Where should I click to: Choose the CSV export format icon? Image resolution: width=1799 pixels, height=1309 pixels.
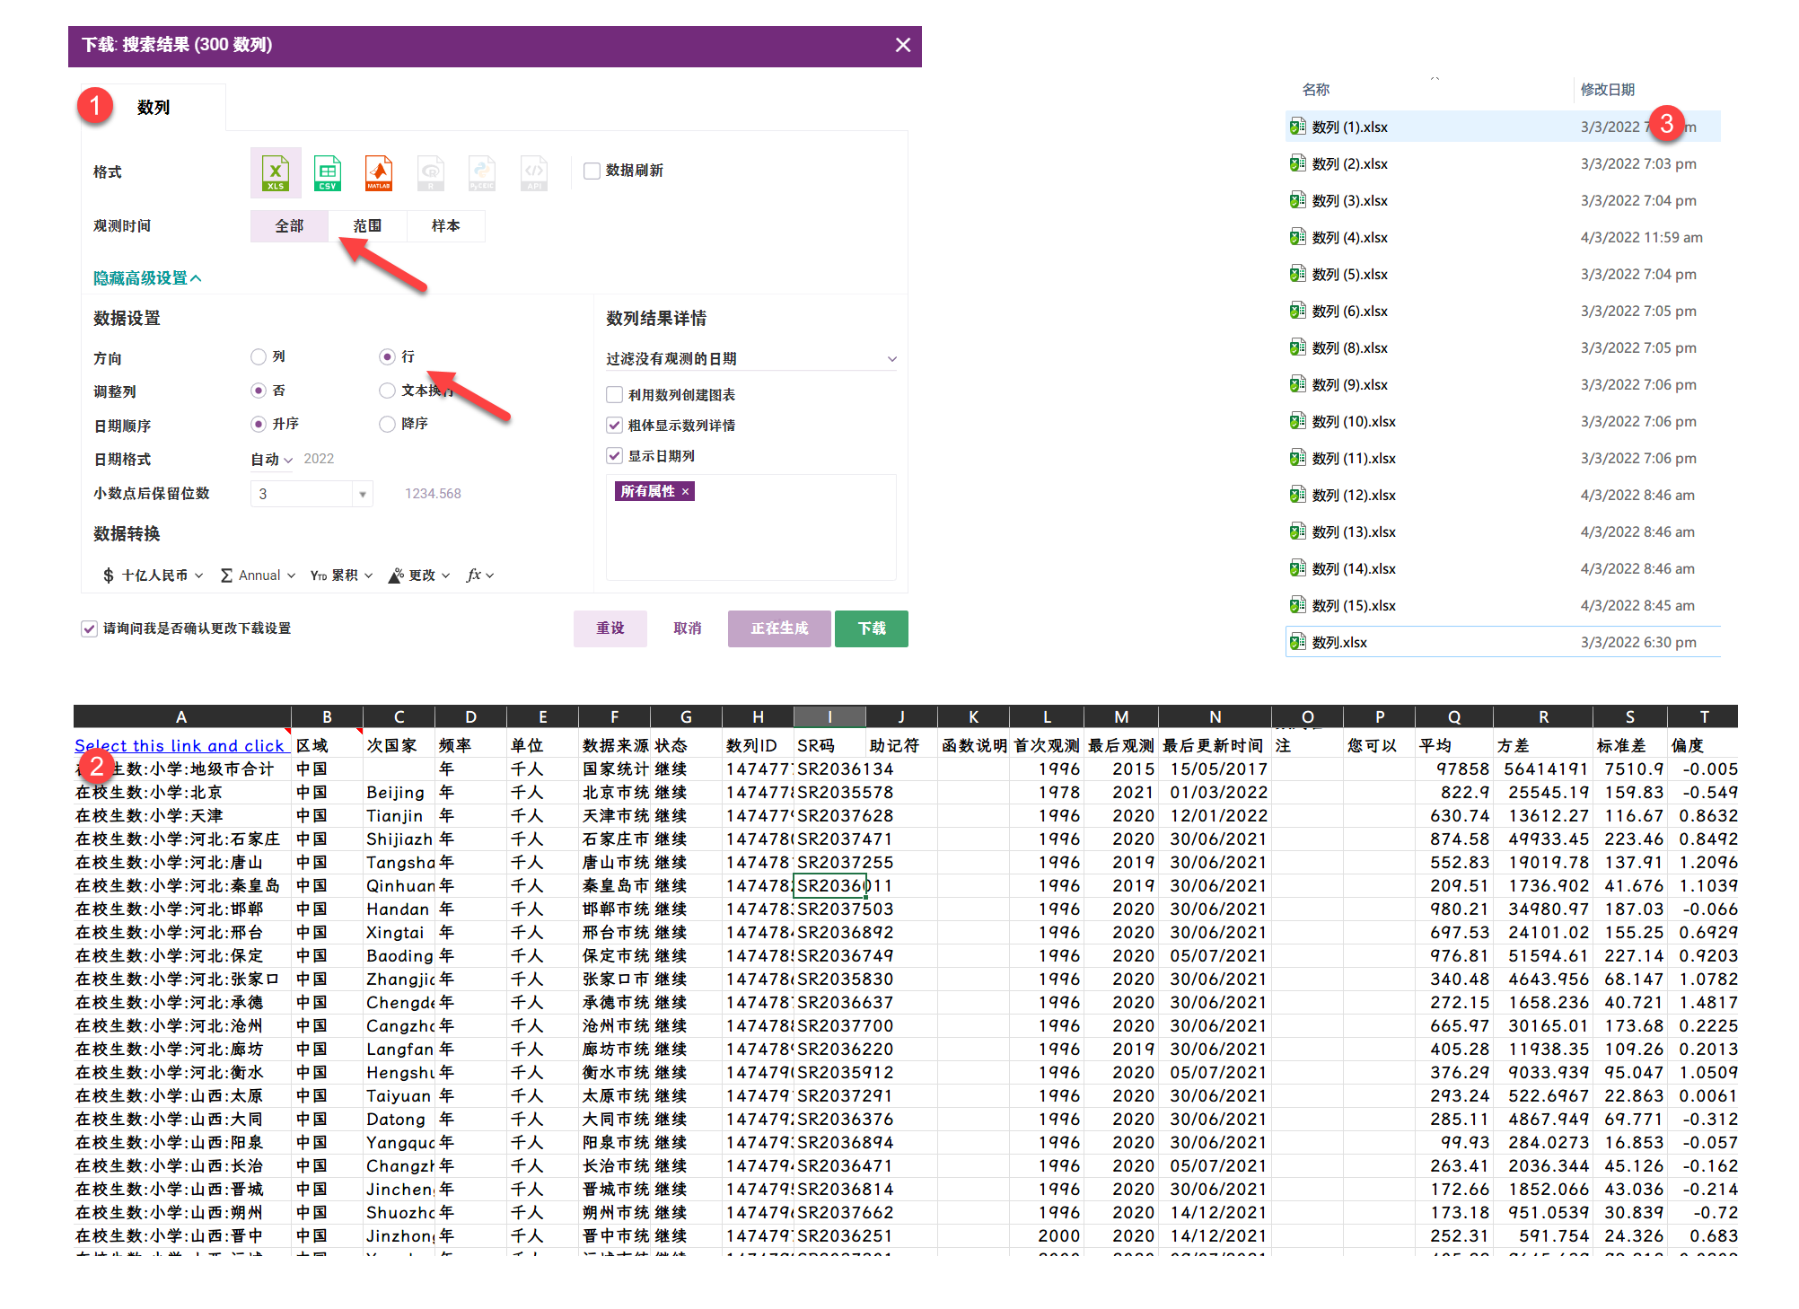(x=327, y=172)
